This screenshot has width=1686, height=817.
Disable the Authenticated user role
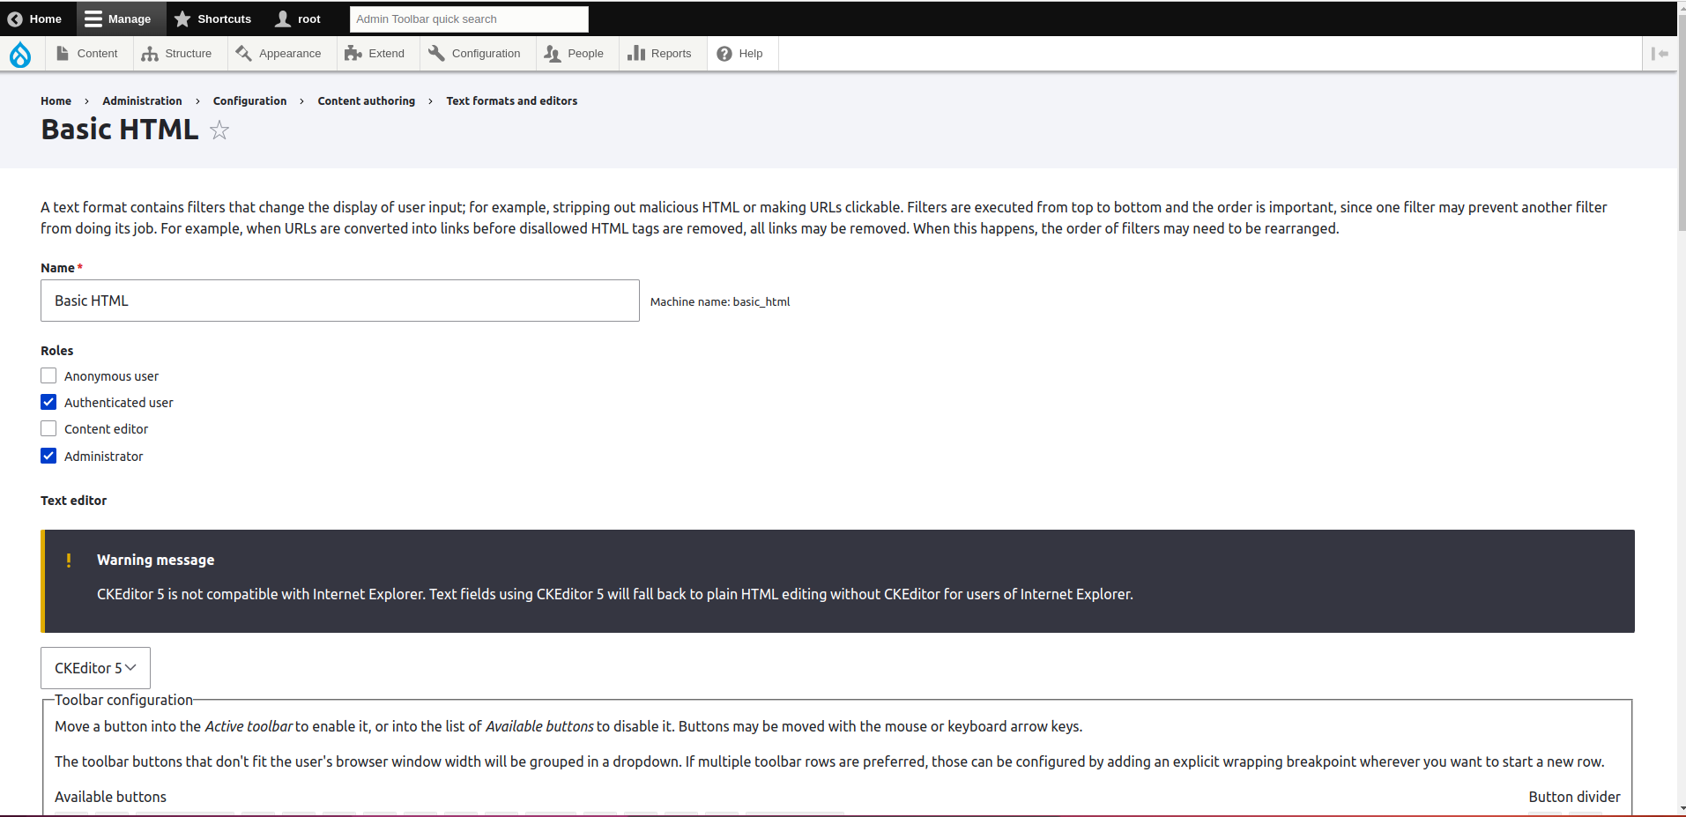48,402
